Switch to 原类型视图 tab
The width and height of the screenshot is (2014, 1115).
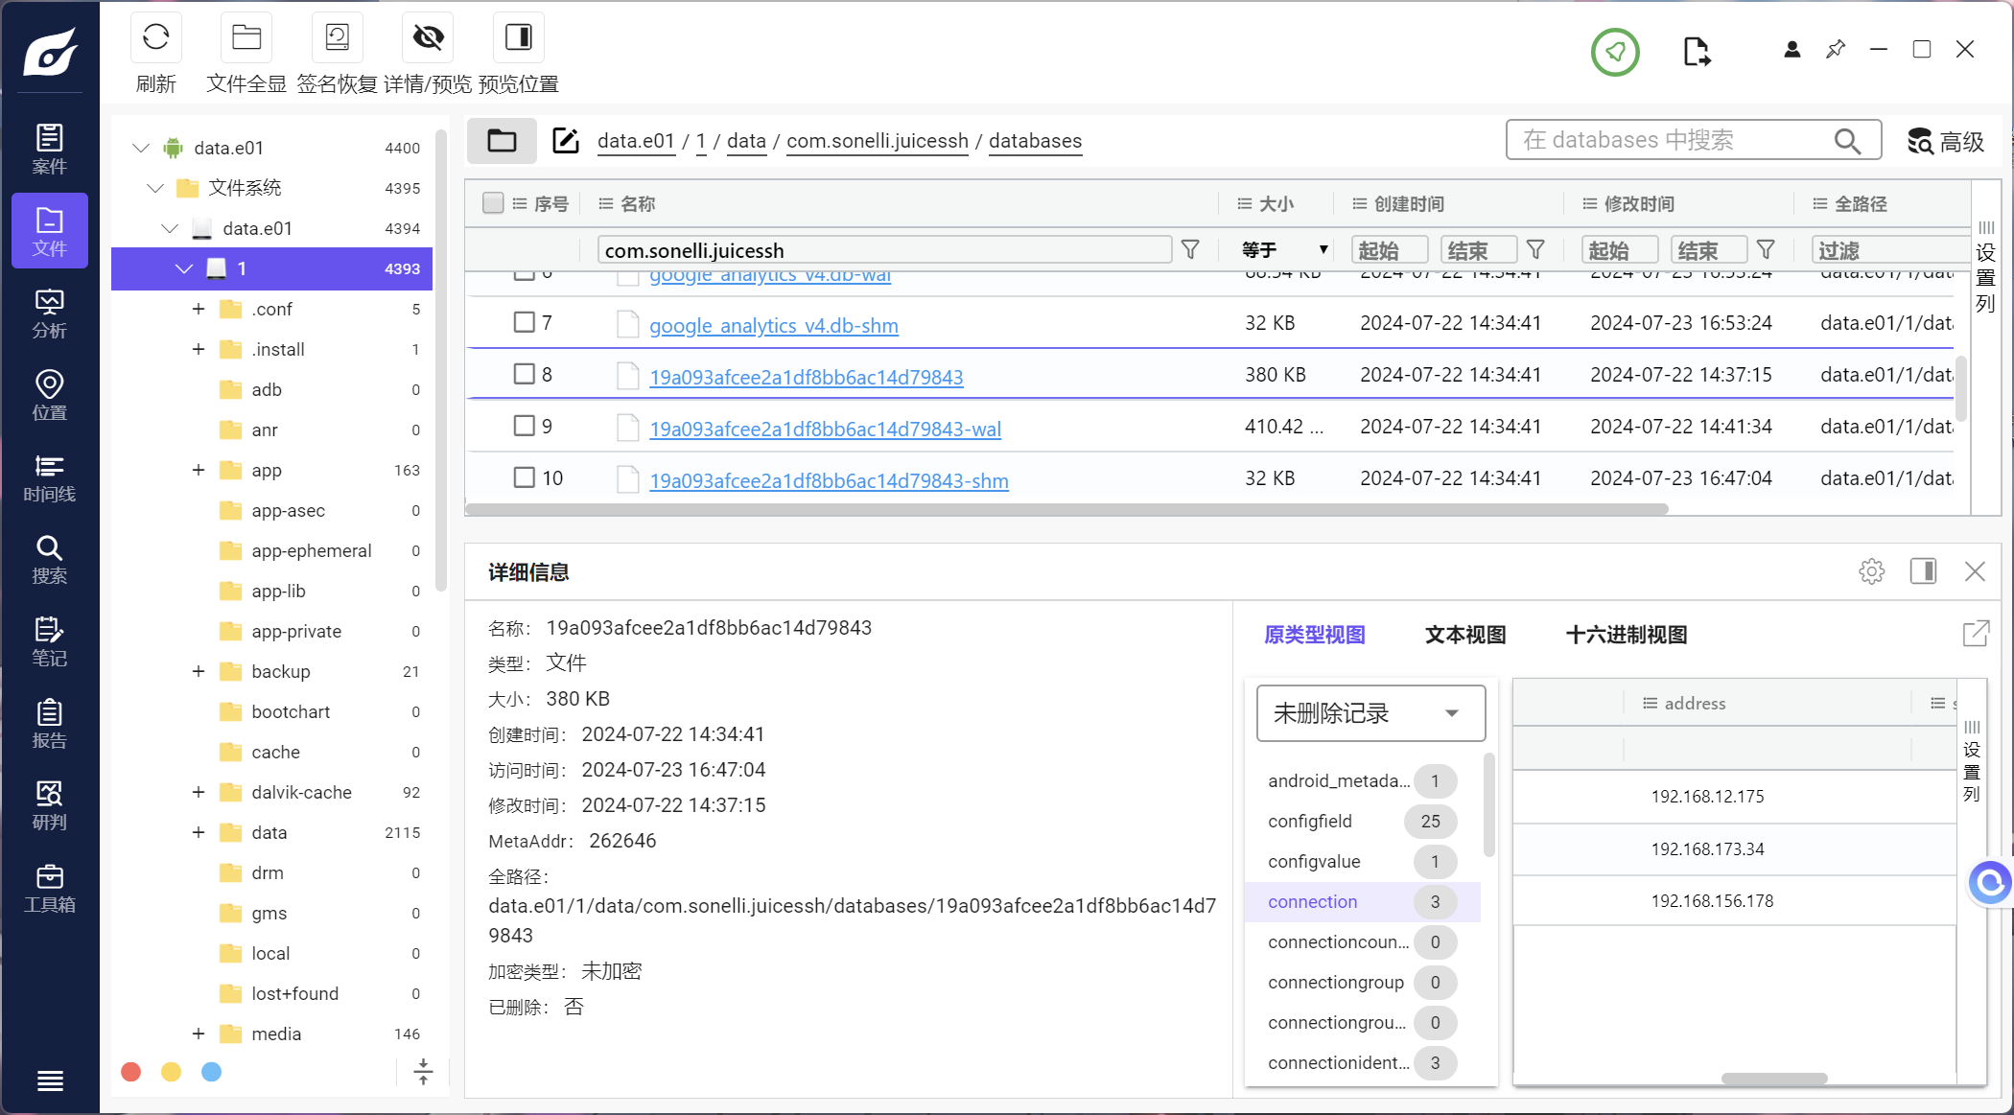tap(1314, 635)
